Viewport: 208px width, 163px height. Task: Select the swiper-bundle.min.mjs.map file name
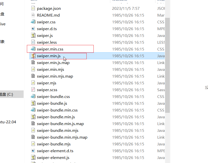coord(62,137)
